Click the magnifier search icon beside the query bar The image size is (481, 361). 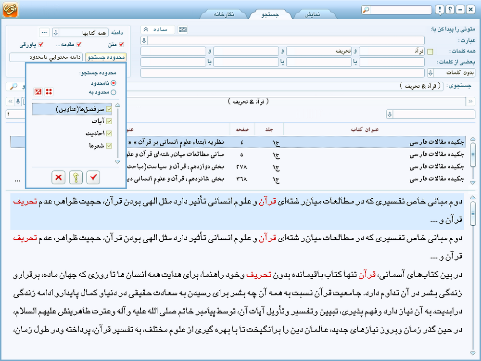[x=14, y=86]
